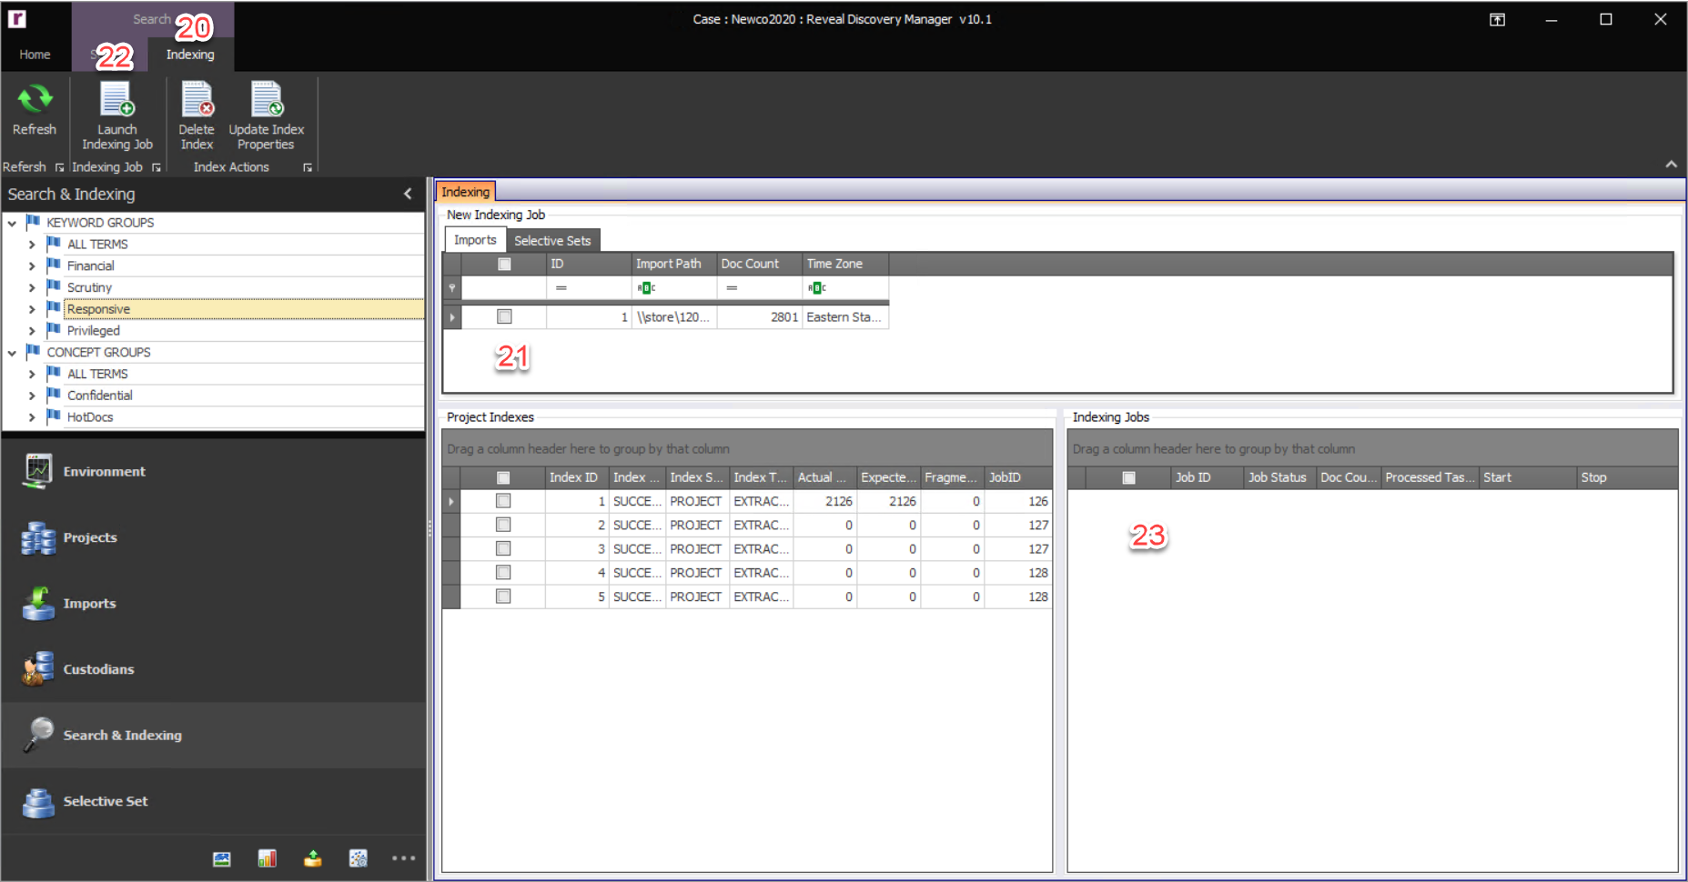This screenshot has width=1688, height=882.
Task: Sort Indexing Jobs by Job Status column
Action: (1279, 477)
